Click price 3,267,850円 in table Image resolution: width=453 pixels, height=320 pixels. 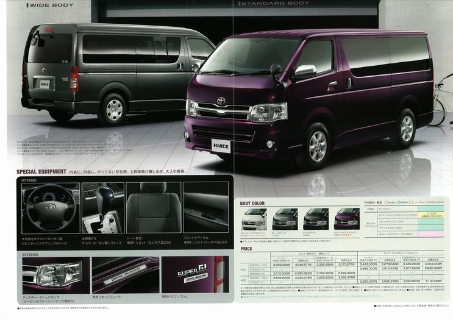[412, 281]
